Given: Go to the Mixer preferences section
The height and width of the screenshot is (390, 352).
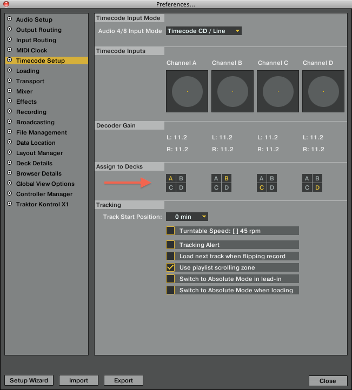Looking at the screenshot, I should pyautogui.click(x=24, y=91).
